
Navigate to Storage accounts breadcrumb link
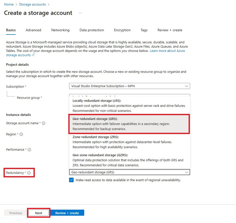(x=32, y=4)
